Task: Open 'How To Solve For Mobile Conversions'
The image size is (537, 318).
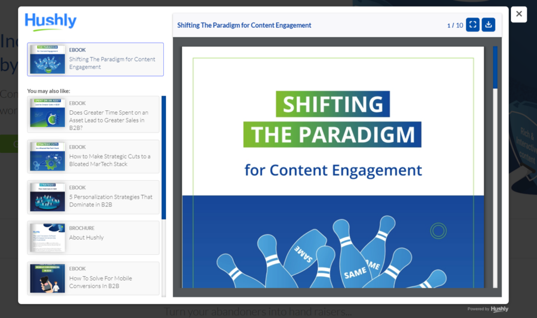Action: pos(100,282)
